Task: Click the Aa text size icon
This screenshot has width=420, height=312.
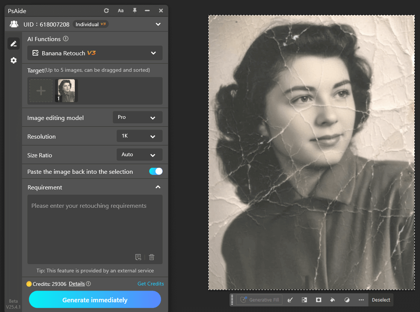Action: [120, 10]
